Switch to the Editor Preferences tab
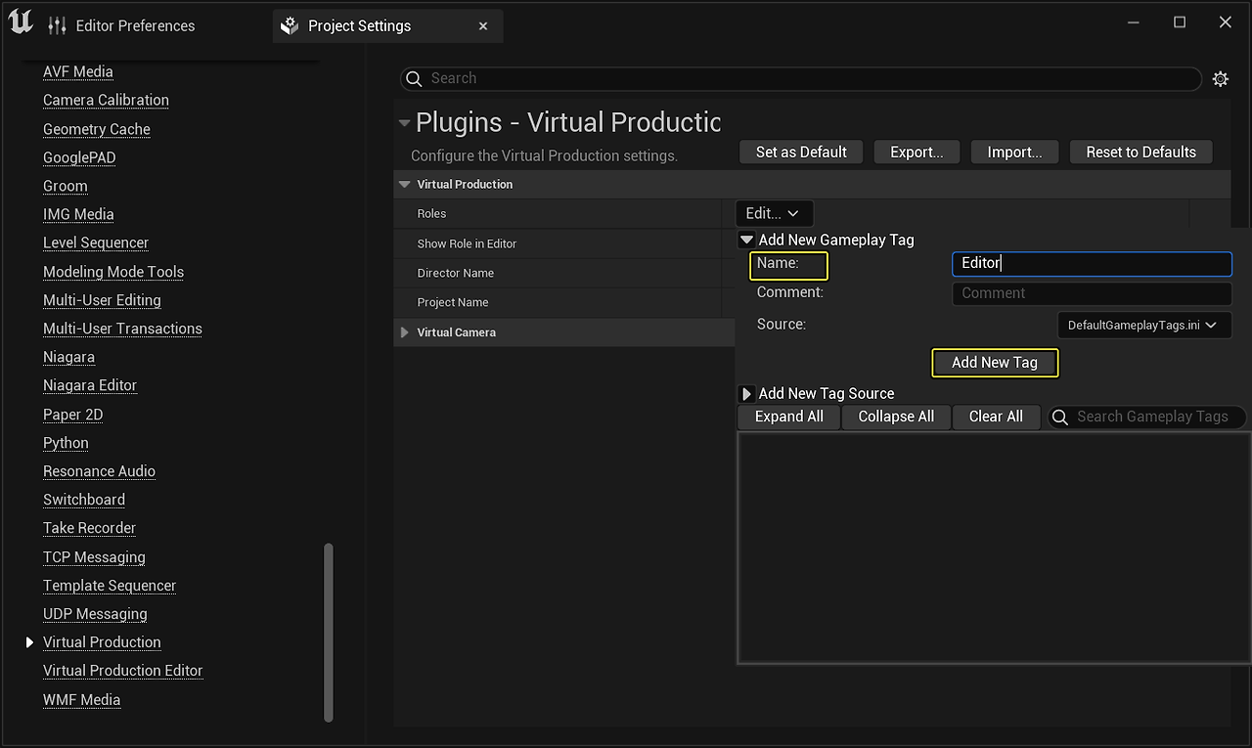1252x748 pixels. (135, 25)
